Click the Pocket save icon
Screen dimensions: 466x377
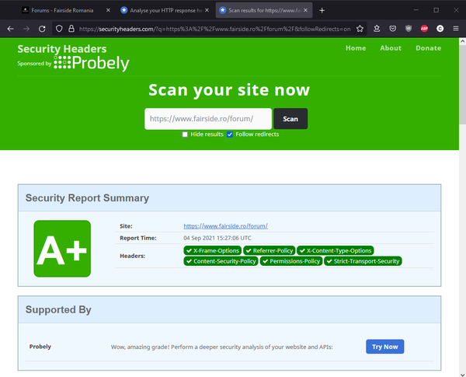point(392,29)
